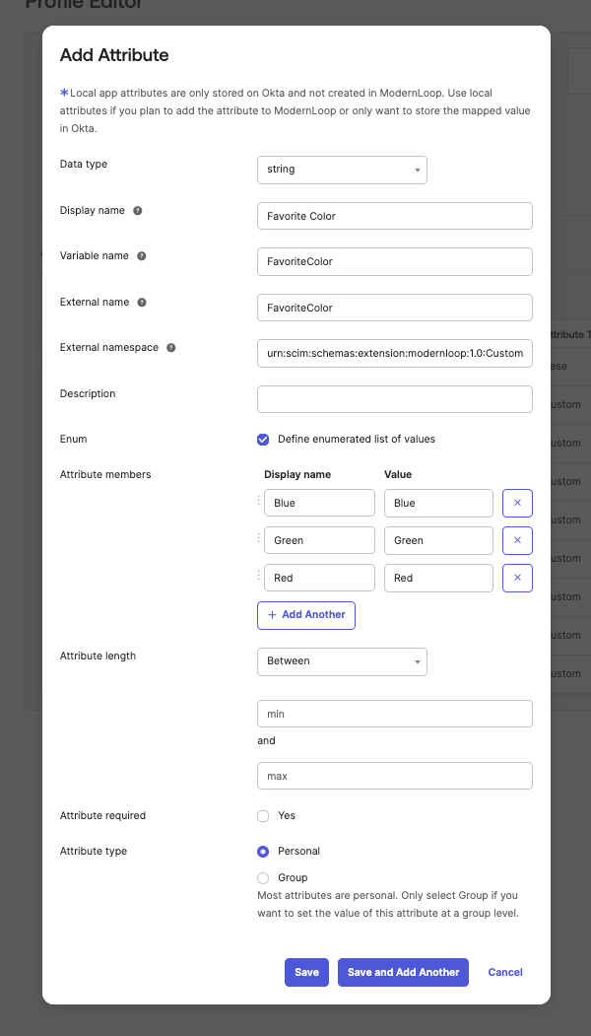Click help icon next to External name

coord(142,302)
